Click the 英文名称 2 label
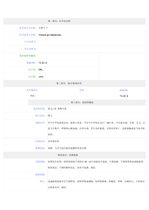This screenshot has height=210, width=149. tap(30, 49)
